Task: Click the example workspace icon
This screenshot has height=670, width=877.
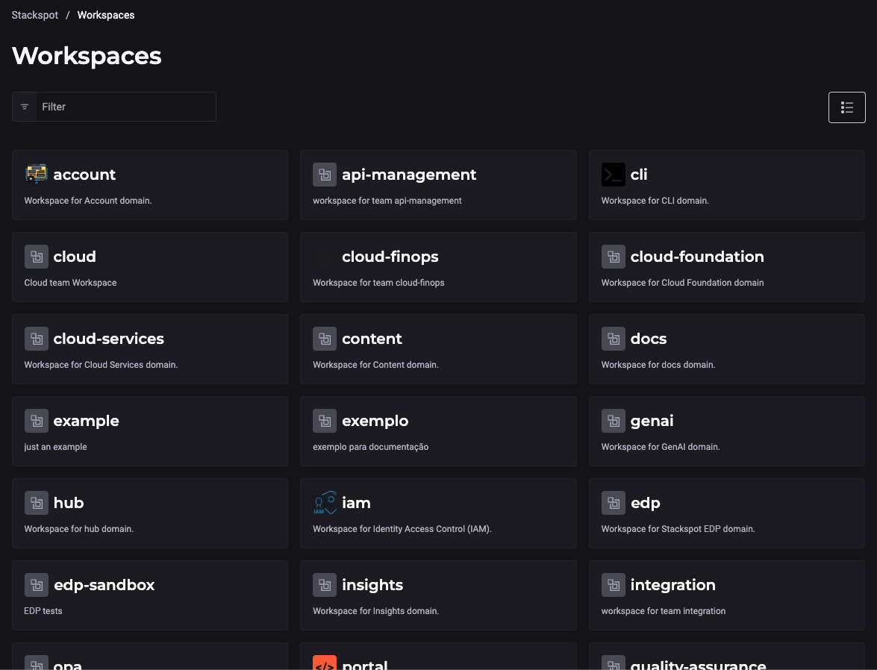Action: (x=37, y=421)
